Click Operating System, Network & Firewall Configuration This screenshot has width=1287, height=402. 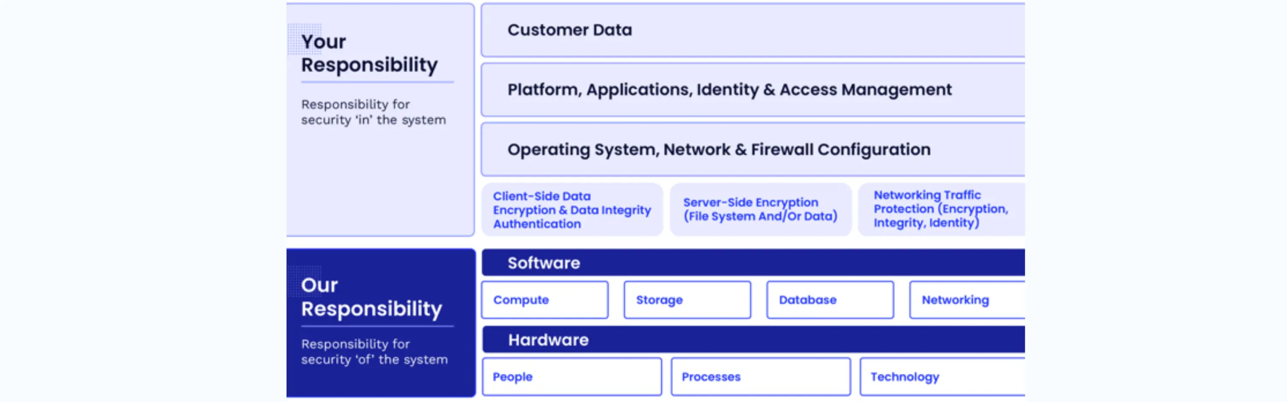click(x=753, y=150)
